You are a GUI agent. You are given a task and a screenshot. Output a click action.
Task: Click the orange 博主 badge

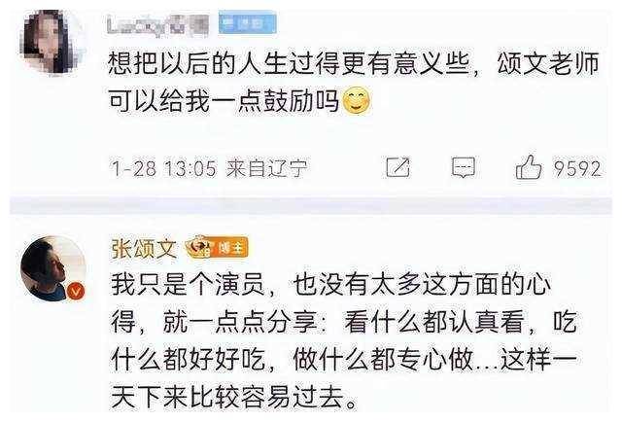(230, 248)
